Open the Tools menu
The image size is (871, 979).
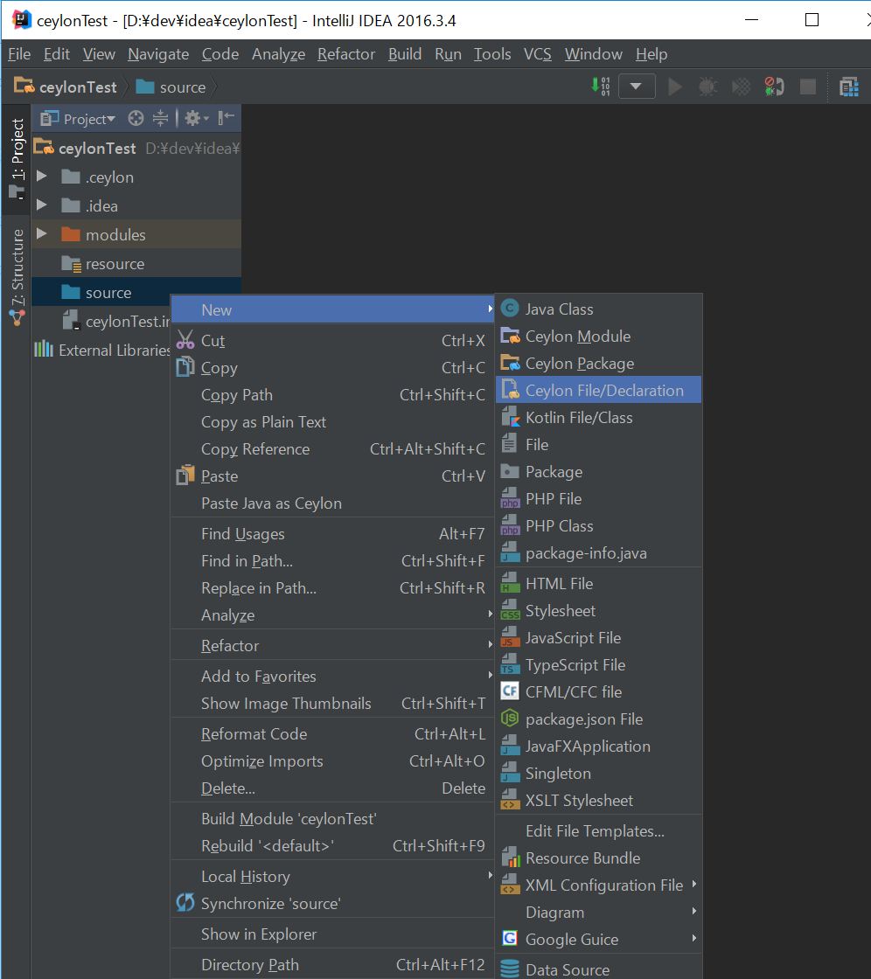(x=492, y=54)
